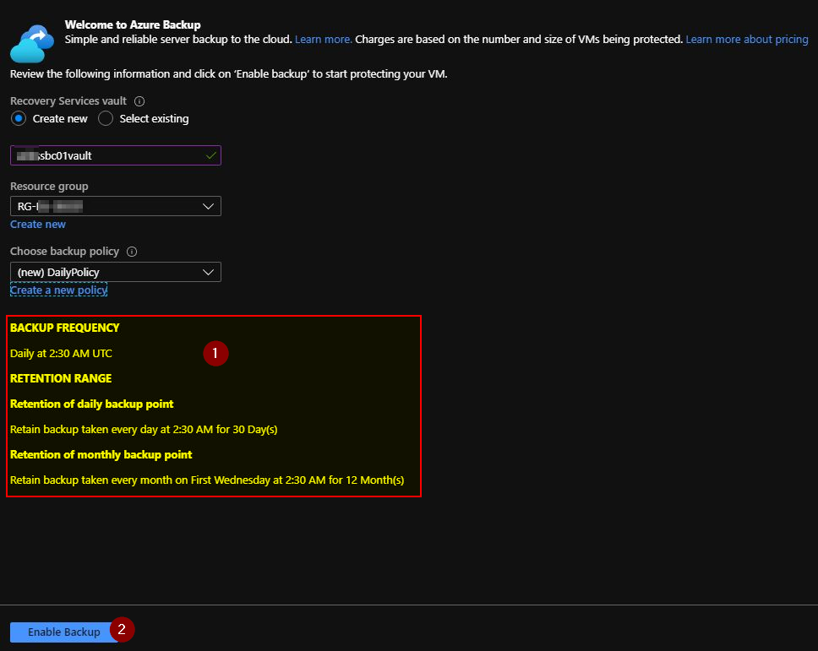This screenshot has height=651, width=818.
Task: Click the BACKUP FREQUENCY heading
Action: [x=65, y=328]
